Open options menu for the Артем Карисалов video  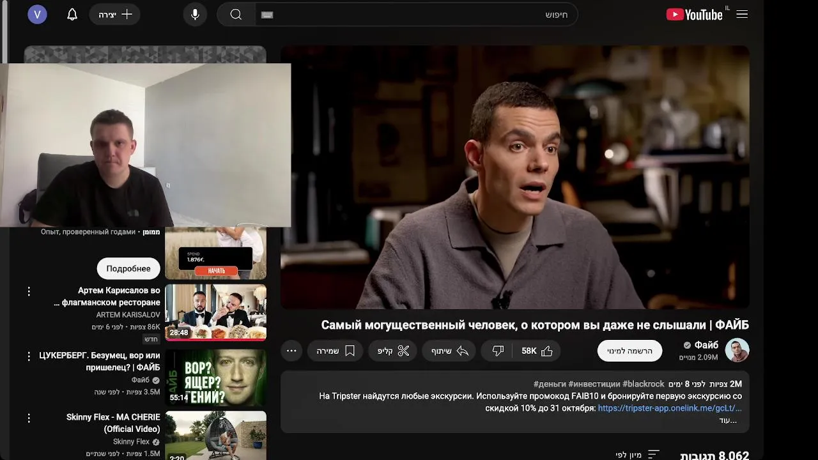coord(29,291)
